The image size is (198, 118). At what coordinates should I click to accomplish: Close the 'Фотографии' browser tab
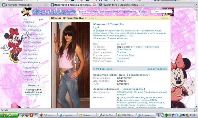point(46,5)
